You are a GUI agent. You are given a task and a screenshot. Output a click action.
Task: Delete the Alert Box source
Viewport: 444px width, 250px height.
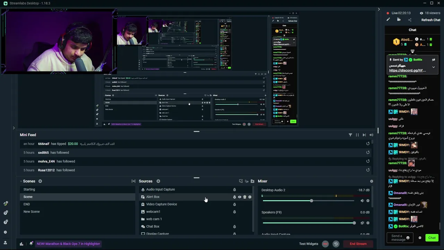click(245, 197)
